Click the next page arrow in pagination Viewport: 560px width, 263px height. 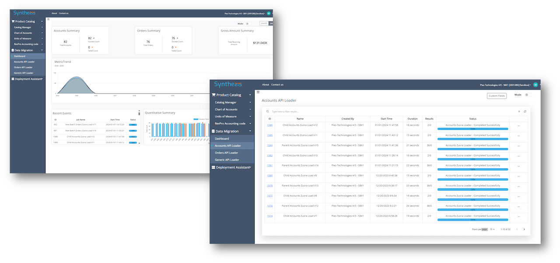tap(524, 229)
